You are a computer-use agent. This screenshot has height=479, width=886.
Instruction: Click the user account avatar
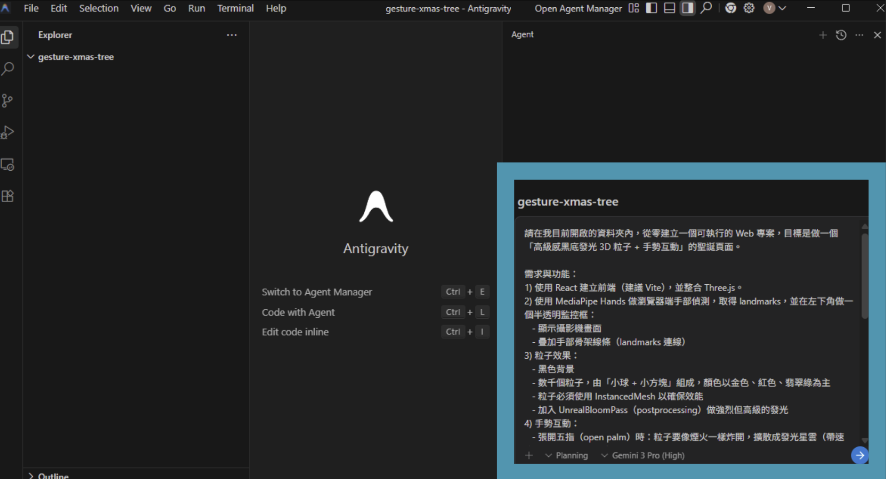coord(769,8)
